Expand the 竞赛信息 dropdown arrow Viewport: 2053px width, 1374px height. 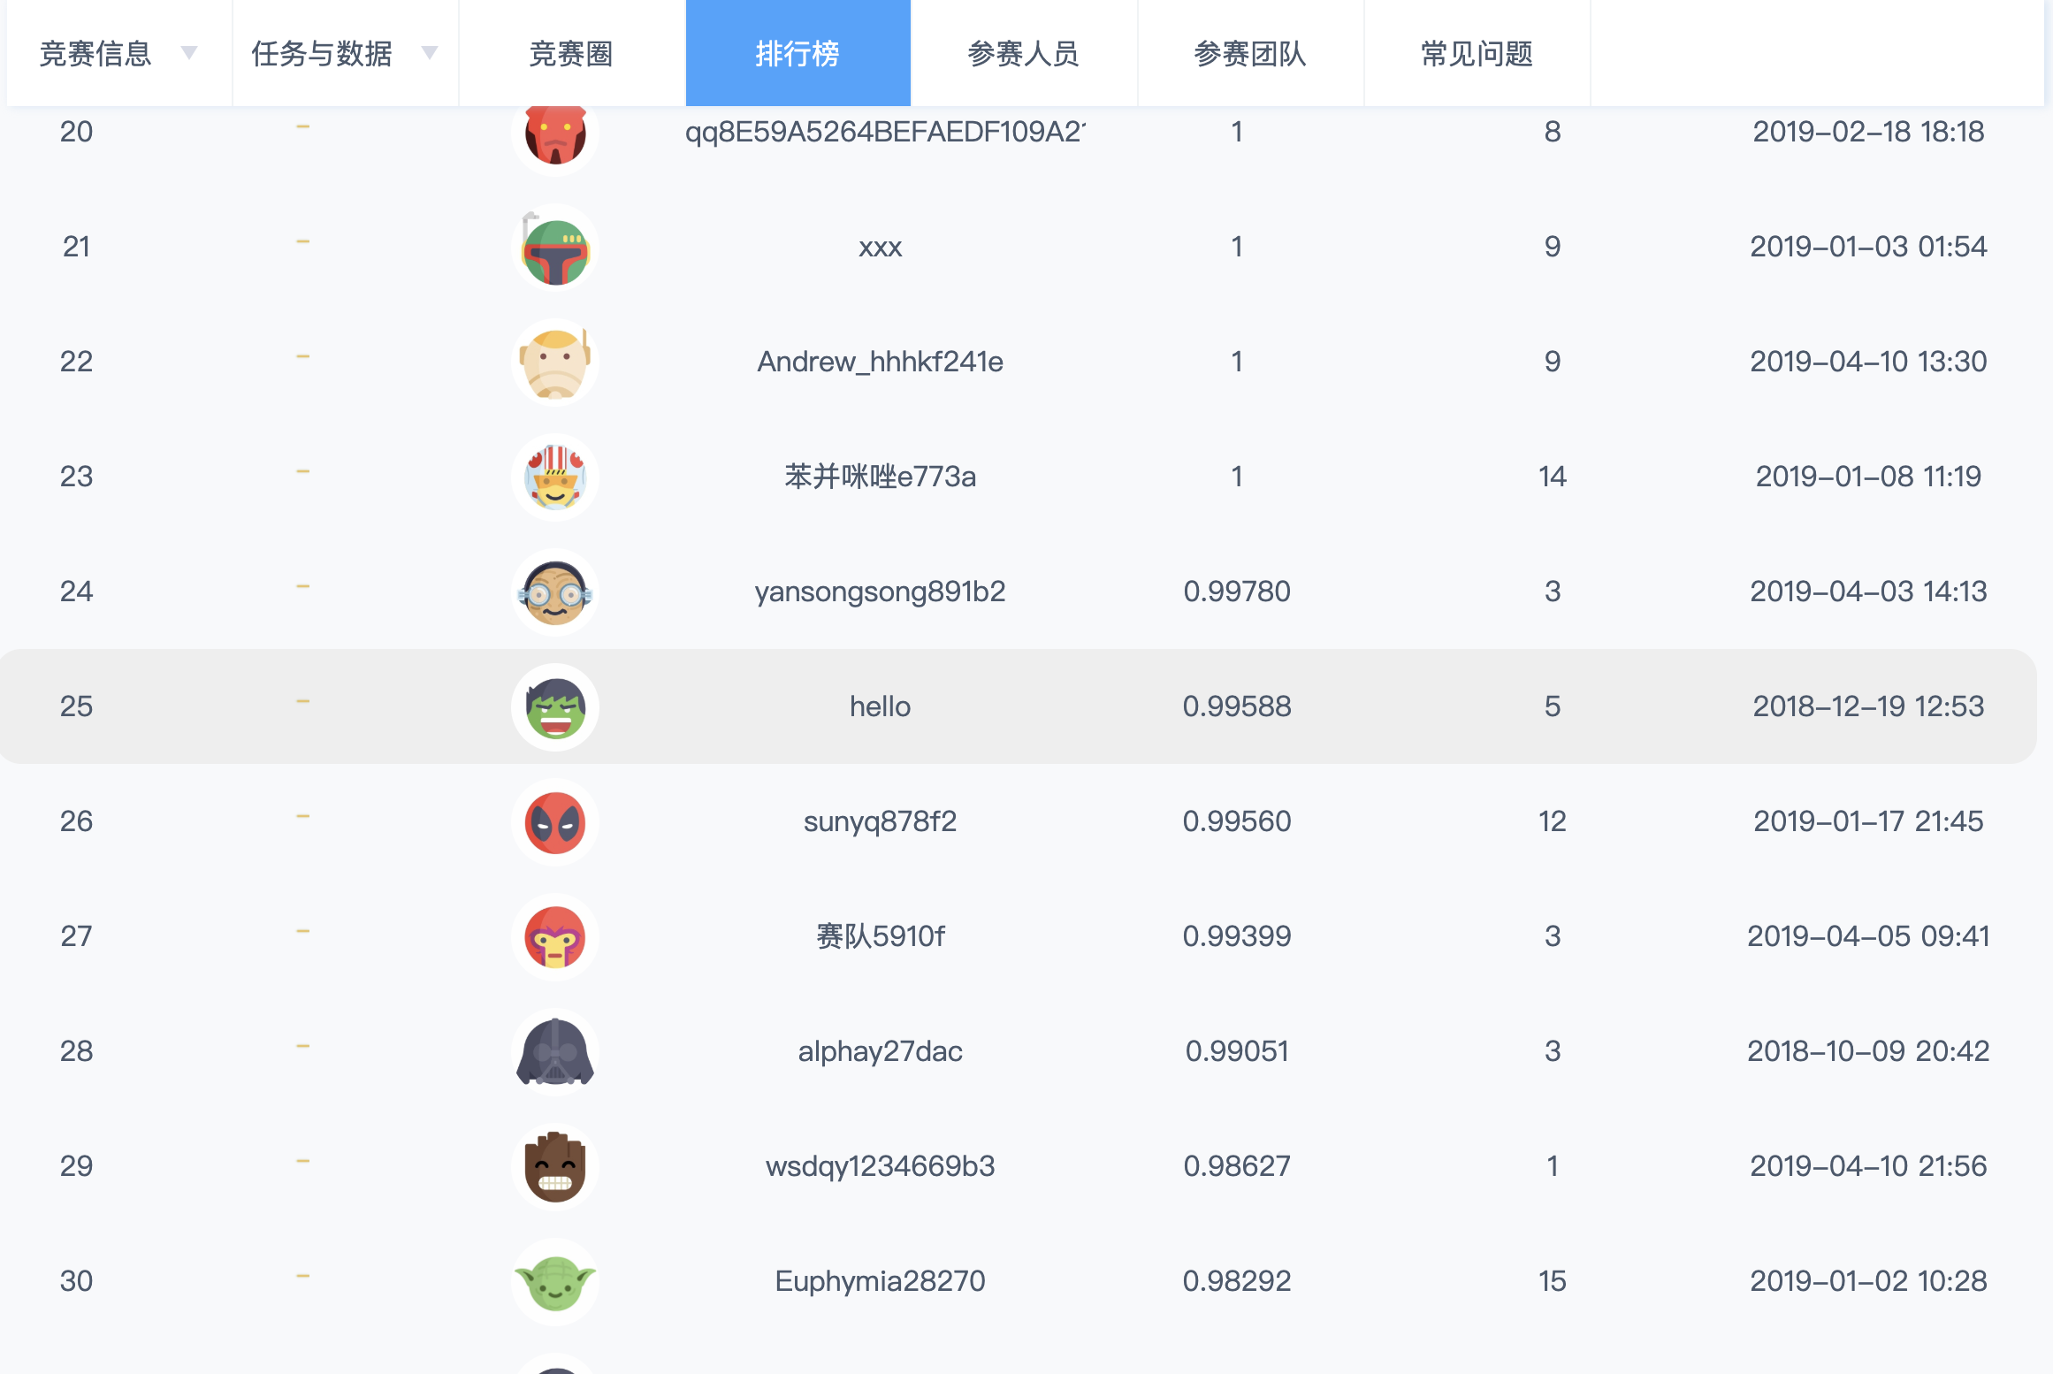click(188, 53)
